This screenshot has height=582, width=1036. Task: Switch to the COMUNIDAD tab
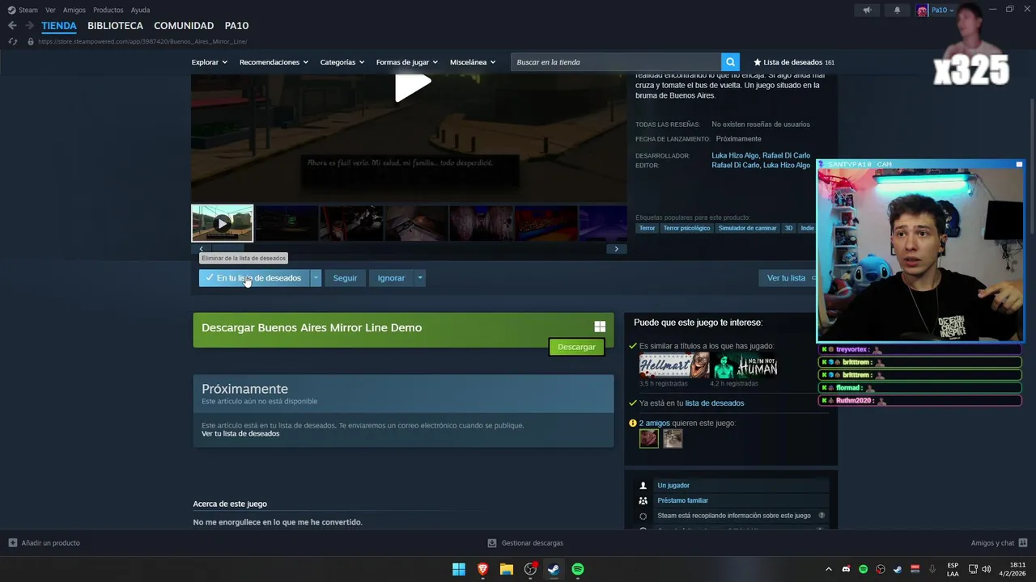tap(184, 26)
